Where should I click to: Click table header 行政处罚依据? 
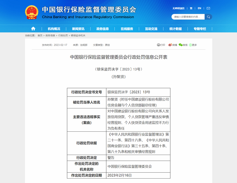pyautogui.click(x=87, y=143)
